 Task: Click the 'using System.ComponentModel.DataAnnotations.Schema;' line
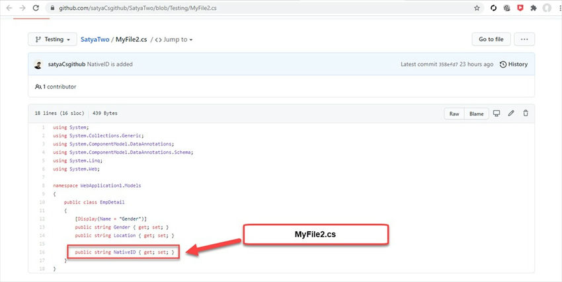coord(123,153)
